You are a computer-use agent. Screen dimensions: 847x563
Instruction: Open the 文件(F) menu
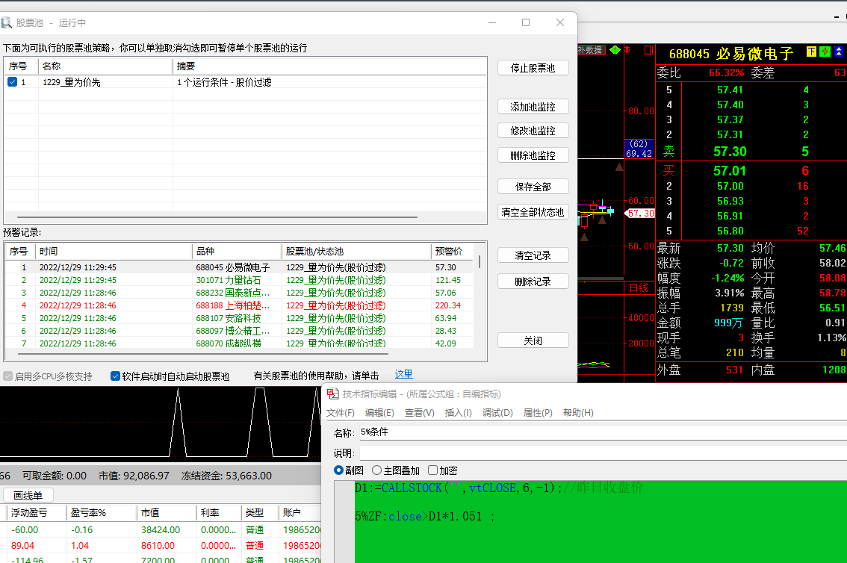[340, 413]
